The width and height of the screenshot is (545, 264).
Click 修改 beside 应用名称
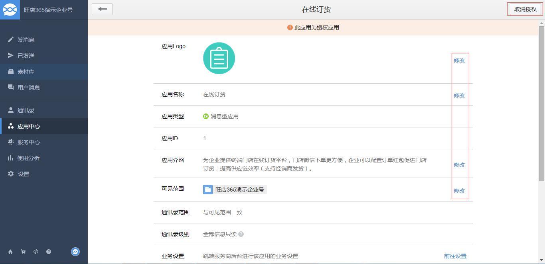pos(459,96)
